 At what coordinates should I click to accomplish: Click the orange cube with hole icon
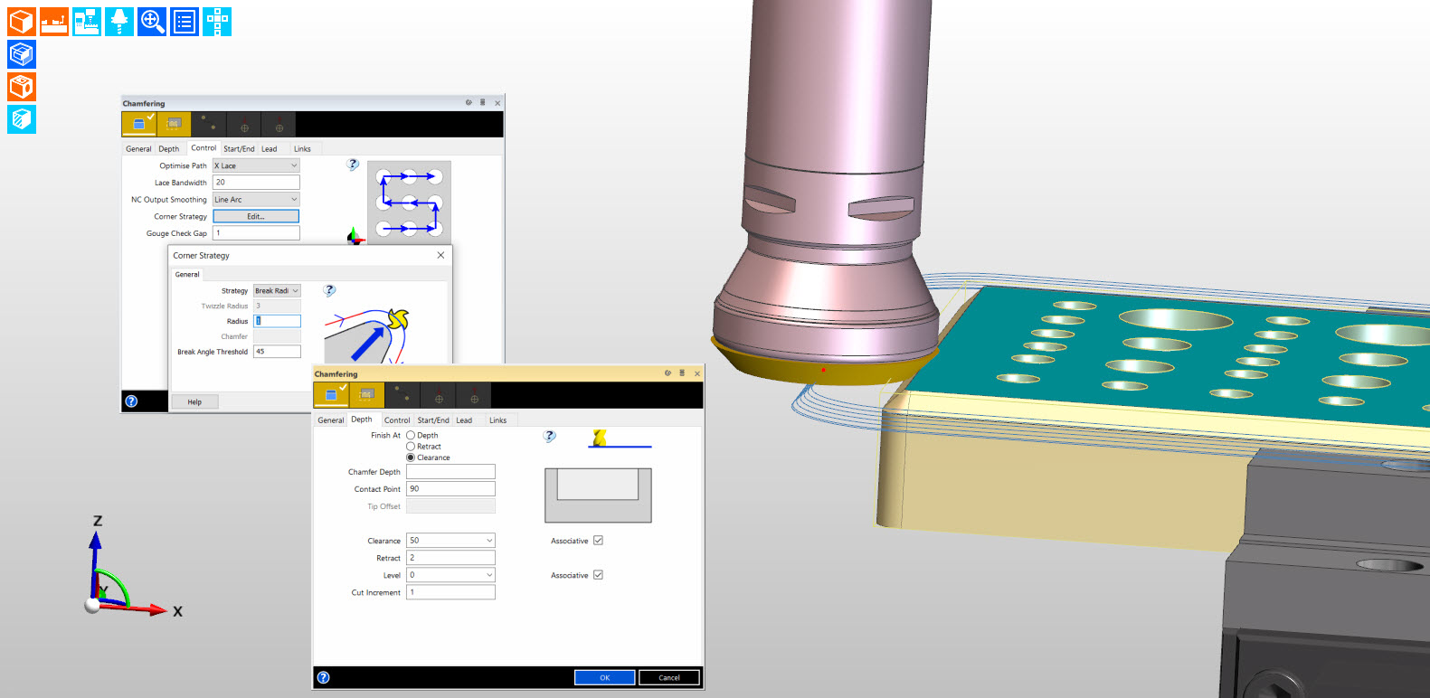[x=22, y=87]
